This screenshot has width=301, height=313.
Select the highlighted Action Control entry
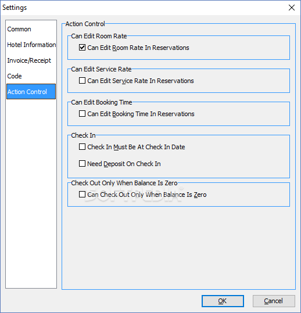(31, 92)
